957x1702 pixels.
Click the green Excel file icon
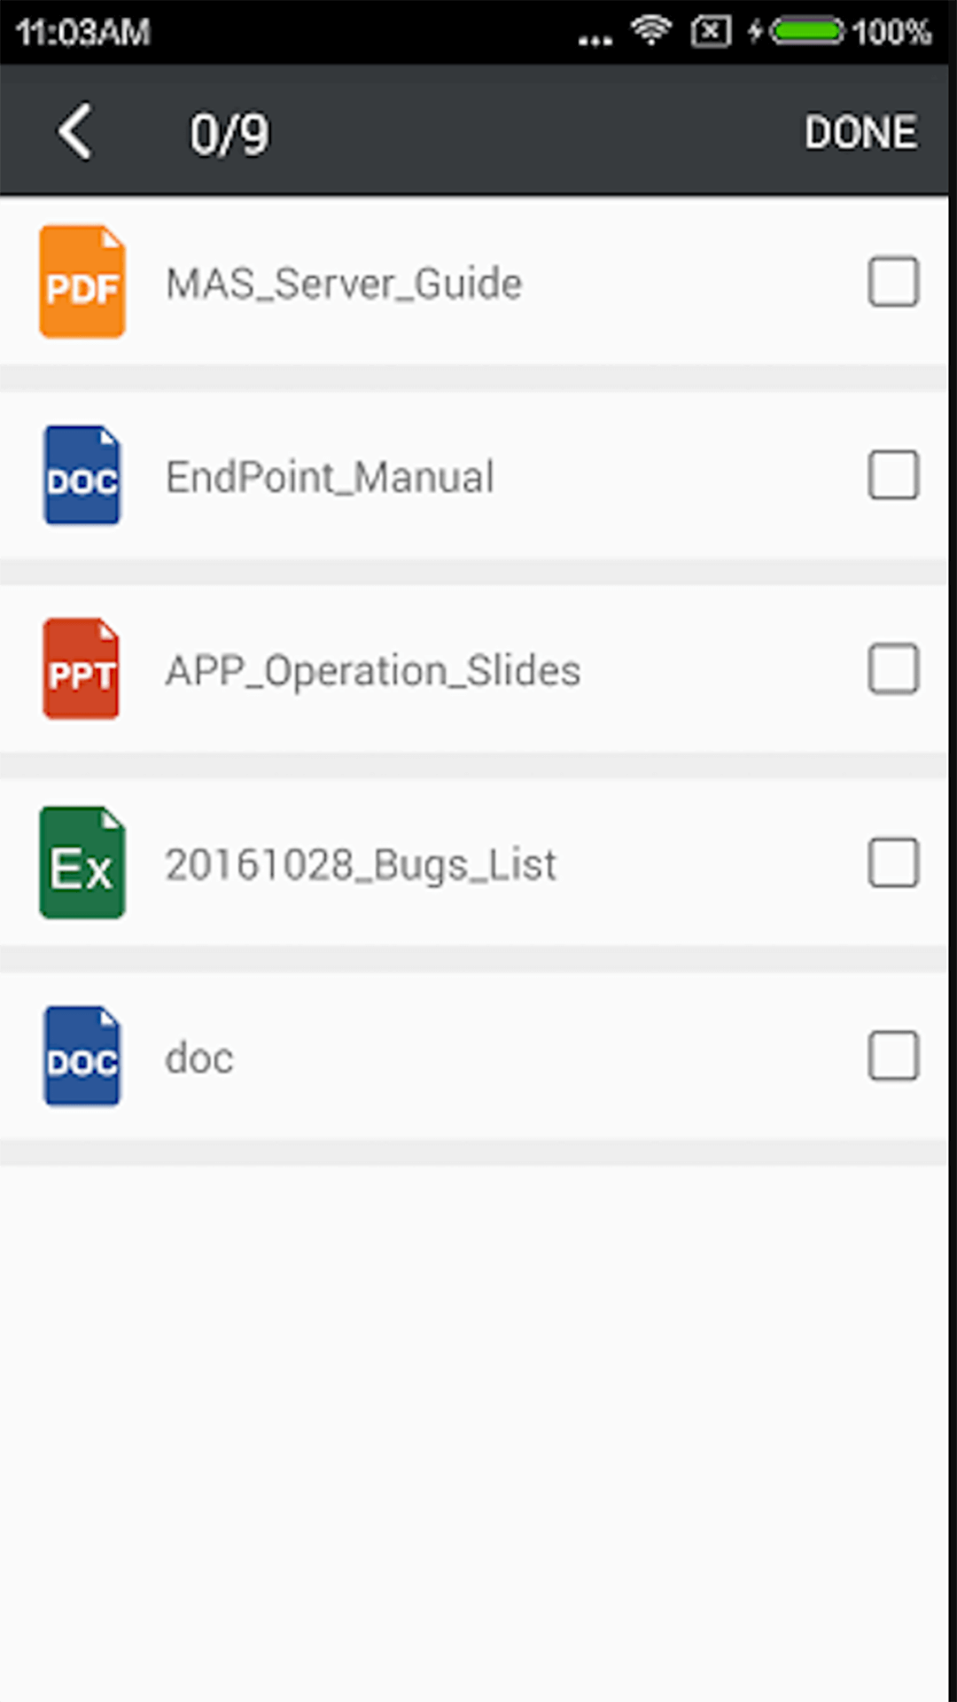(82, 863)
